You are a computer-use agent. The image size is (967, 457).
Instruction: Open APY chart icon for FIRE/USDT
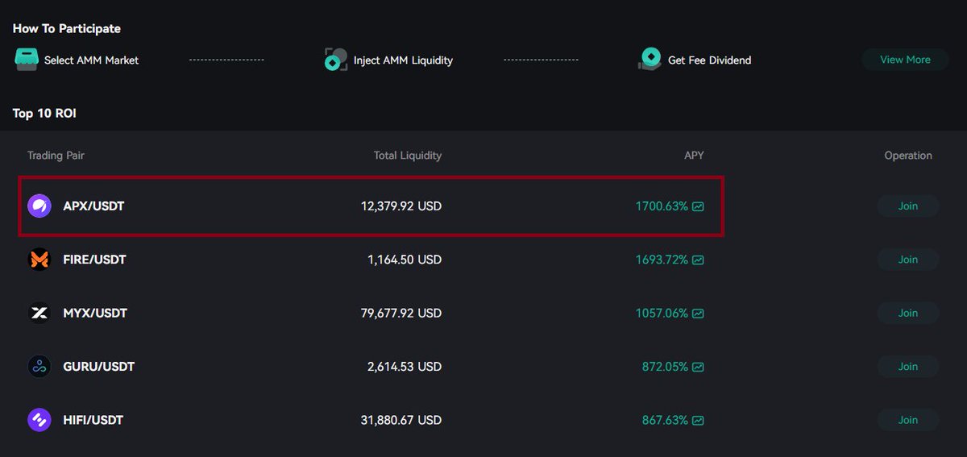(698, 260)
